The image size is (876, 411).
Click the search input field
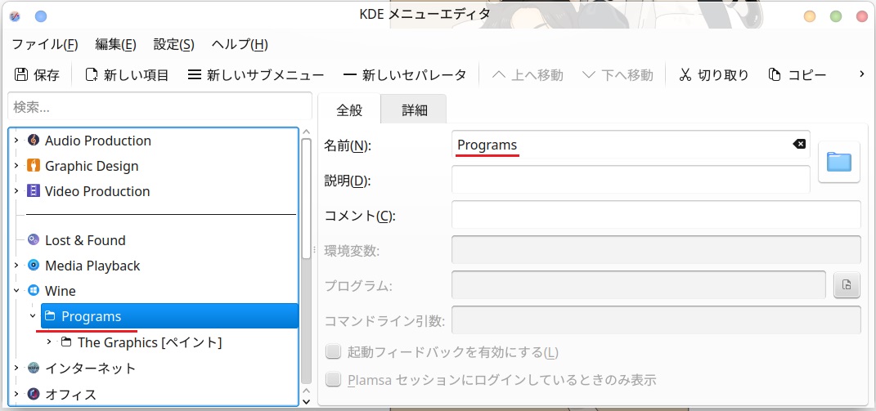click(159, 107)
